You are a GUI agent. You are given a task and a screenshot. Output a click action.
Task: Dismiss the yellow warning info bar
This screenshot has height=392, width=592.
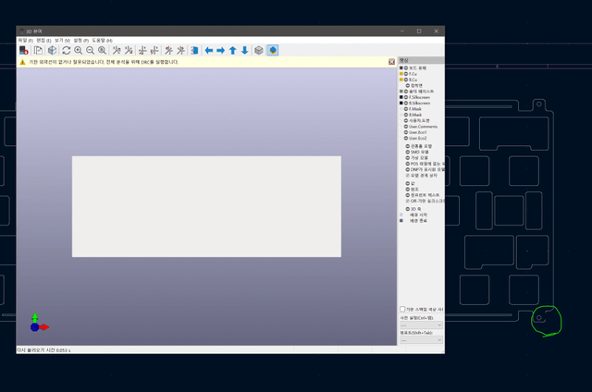392,62
